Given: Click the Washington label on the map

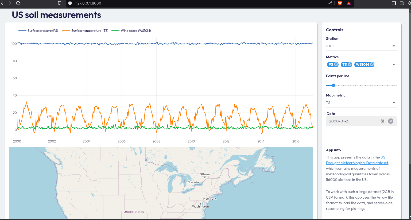Looking at the screenshot, I should tap(200, 206).
